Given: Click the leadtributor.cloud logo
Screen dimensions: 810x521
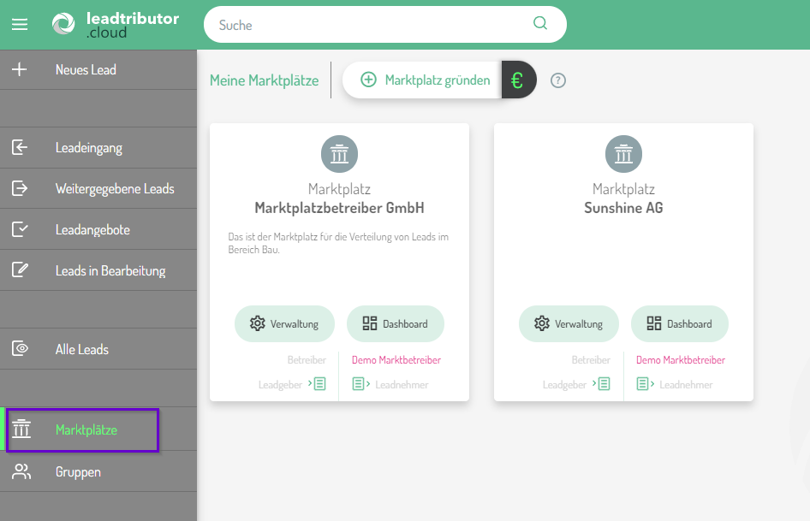Looking at the screenshot, I should pyautogui.click(x=116, y=25).
